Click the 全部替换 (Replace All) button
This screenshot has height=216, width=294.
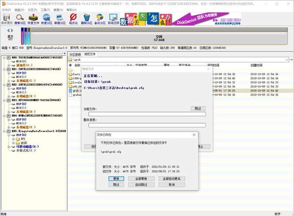pyautogui.click(x=141, y=179)
